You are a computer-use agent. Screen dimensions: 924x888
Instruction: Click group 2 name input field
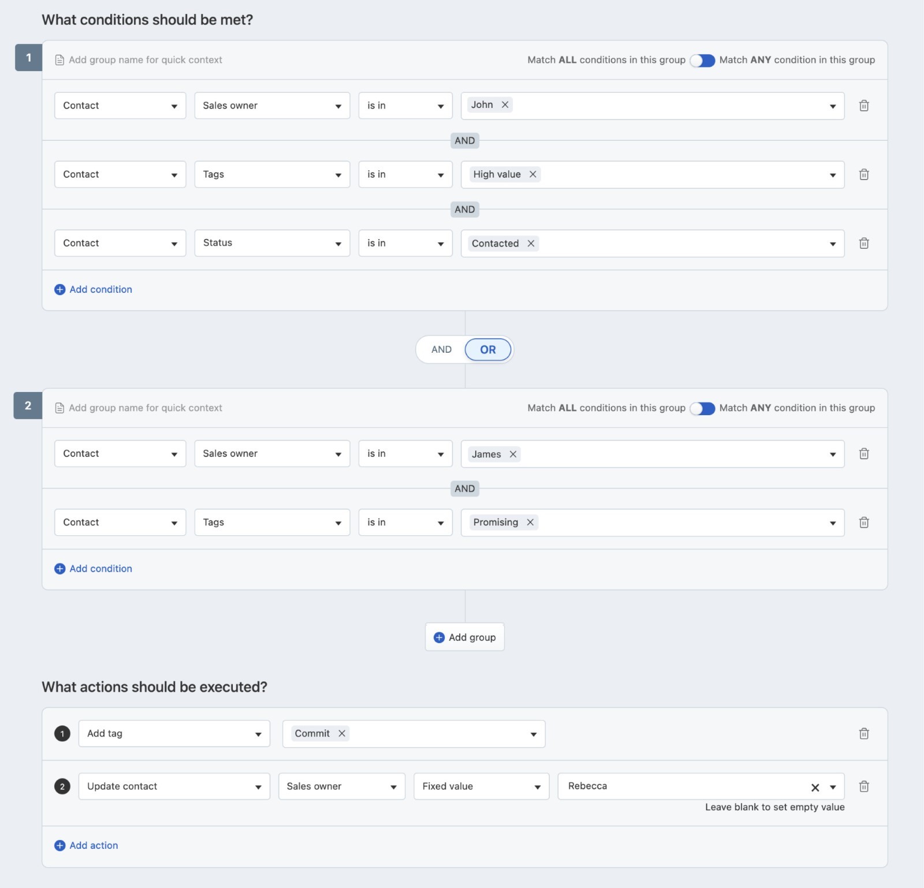[x=146, y=408]
